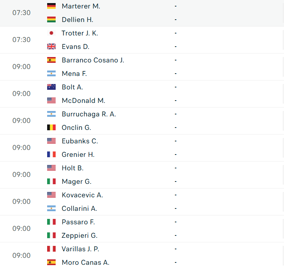Click the German flag beside Marterer M.
284x269 pixels.
pos(51,6)
